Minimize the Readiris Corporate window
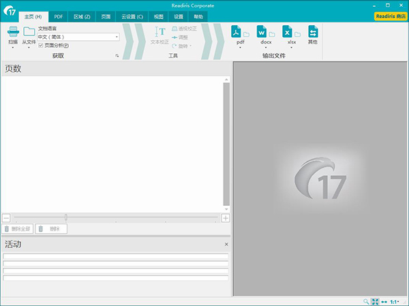The height and width of the screenshot is (306, 409). (374, 5)
